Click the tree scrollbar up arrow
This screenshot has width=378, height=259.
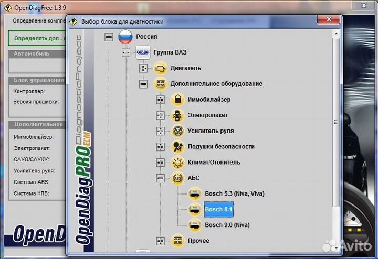[336, 34]
